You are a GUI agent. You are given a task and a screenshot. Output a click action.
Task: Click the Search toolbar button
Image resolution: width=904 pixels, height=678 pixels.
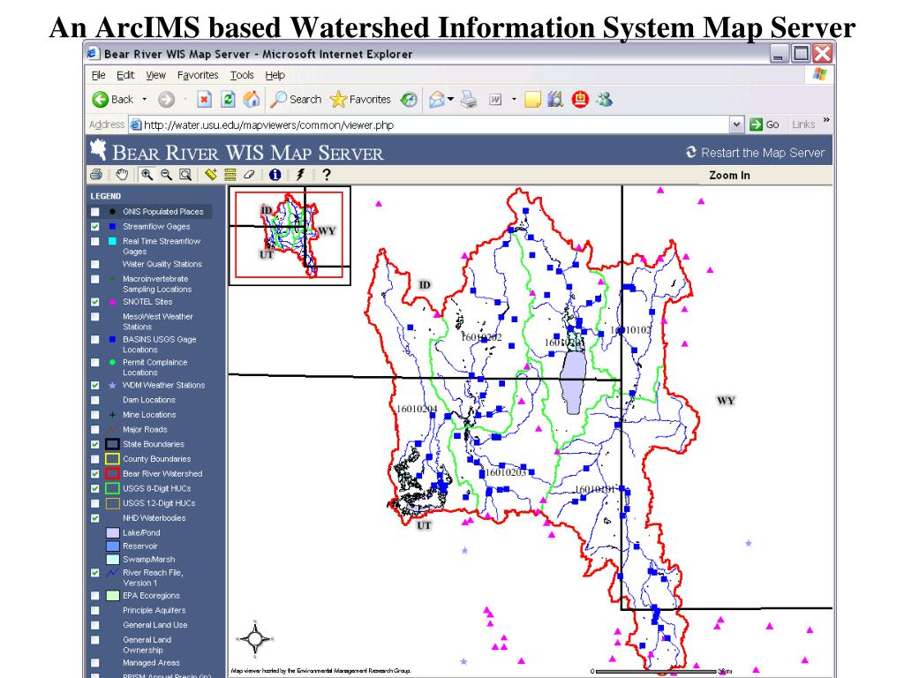(x=297, y=100)
